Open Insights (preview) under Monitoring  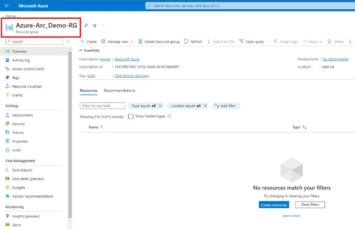[26, 216]
